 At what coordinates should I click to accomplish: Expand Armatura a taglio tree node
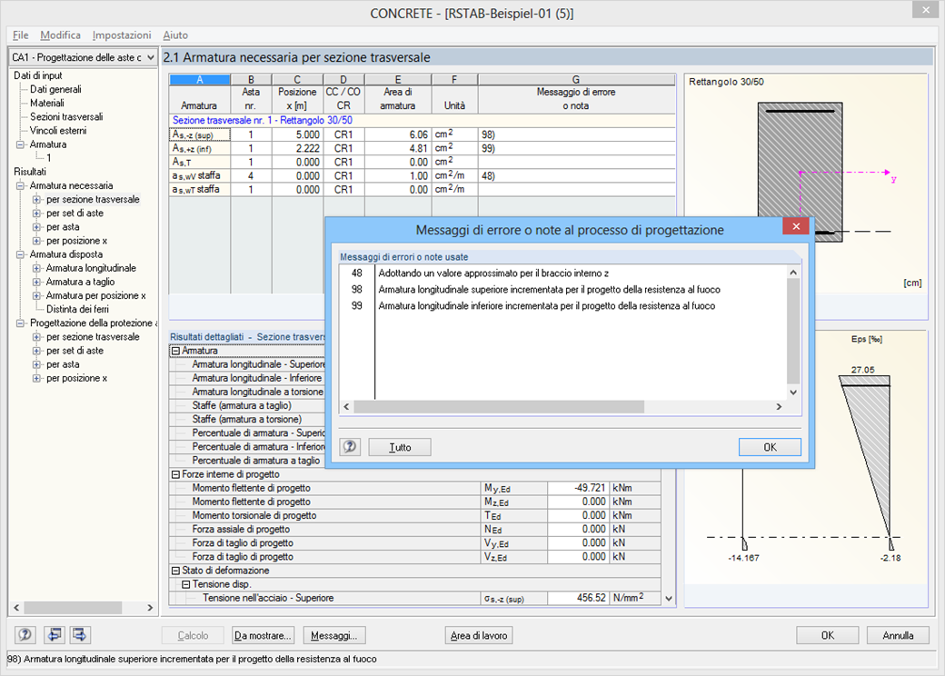36,282
